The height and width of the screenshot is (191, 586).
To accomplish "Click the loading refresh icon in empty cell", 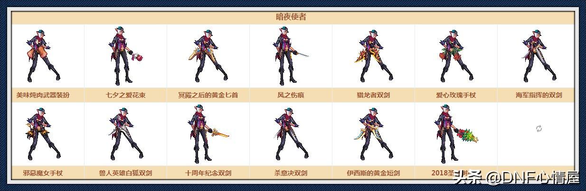I will click(539, 129).
